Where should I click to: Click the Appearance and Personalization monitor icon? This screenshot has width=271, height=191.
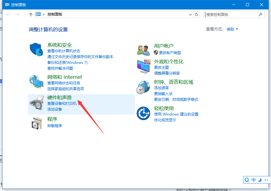[x=144, y=66]
